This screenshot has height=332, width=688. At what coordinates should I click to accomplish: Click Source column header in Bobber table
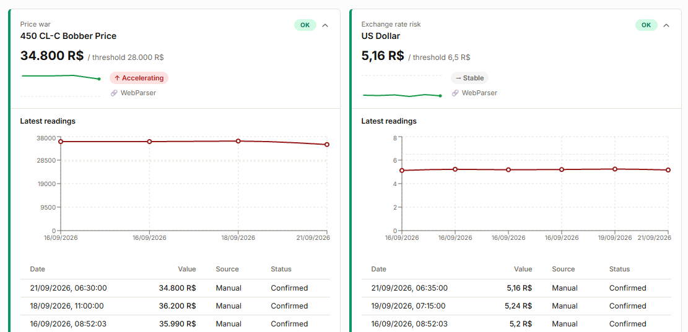point(227,269)
